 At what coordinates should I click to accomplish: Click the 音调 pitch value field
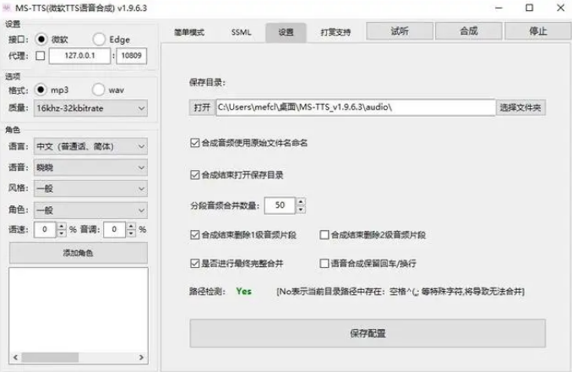coord(114,230)
